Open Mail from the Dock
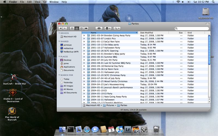 point(79,129)
